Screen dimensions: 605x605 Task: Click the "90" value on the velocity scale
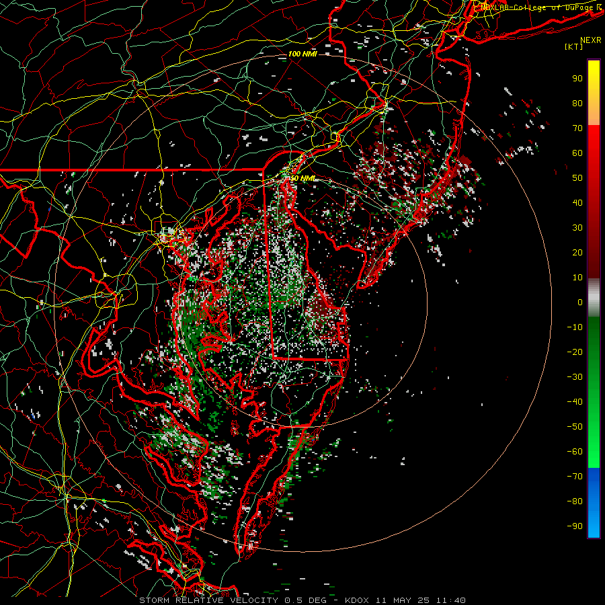577,79
